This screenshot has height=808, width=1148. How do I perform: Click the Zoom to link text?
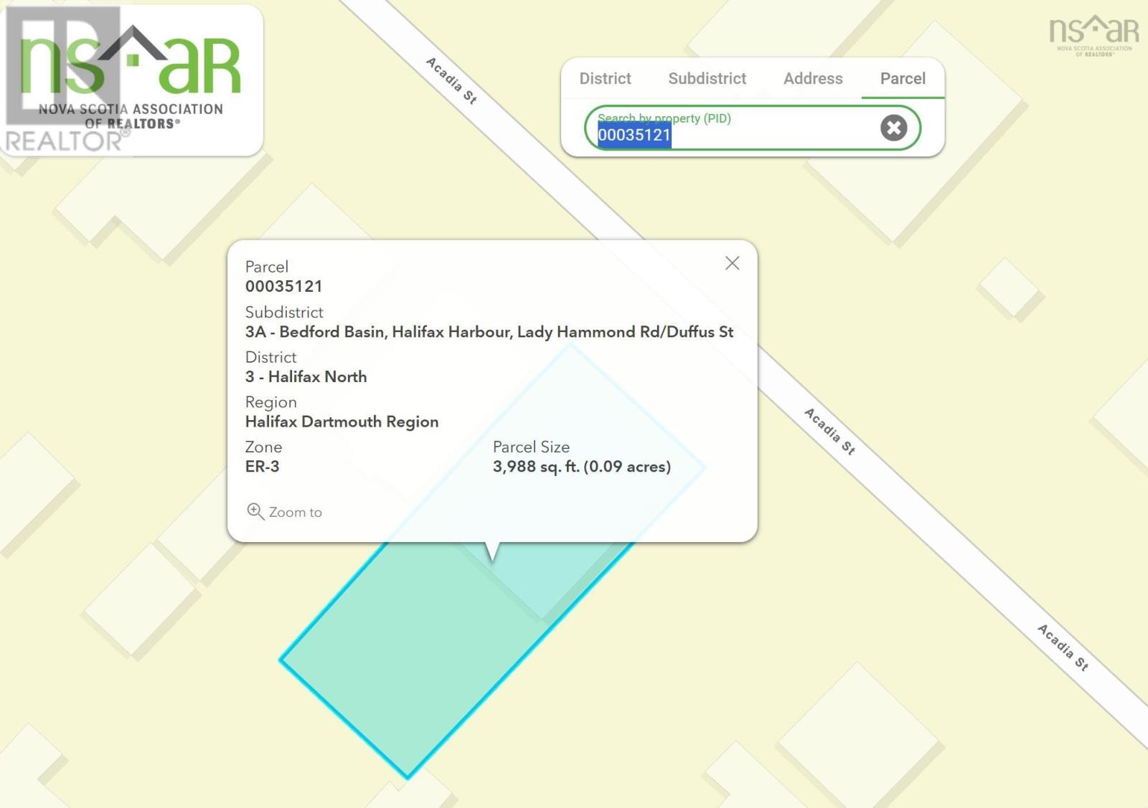[x=295, y=513]
